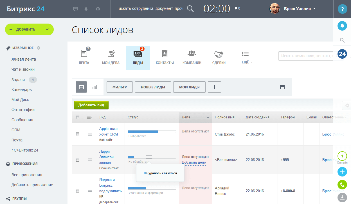Open the blue notification bell in right panel
351x204 pixels.
point(342,26)
